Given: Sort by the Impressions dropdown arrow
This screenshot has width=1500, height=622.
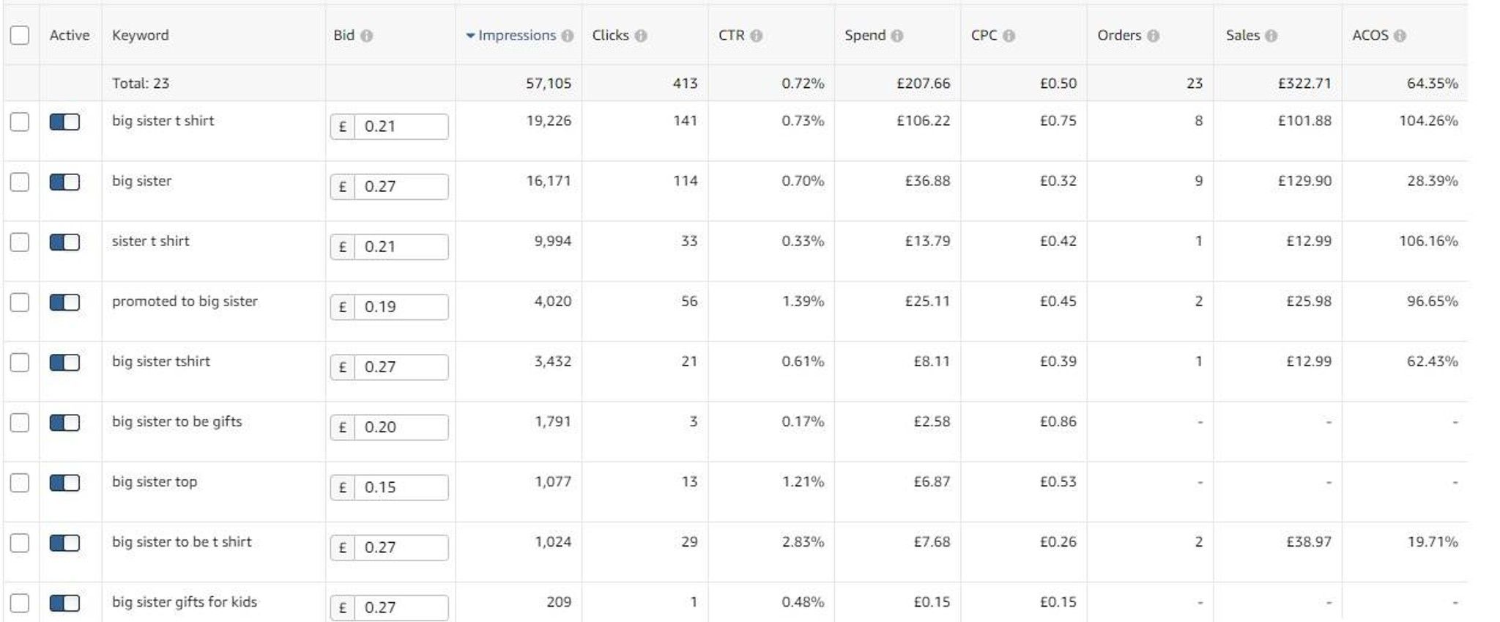Looking at the screenshot, I should pos(470,36).
